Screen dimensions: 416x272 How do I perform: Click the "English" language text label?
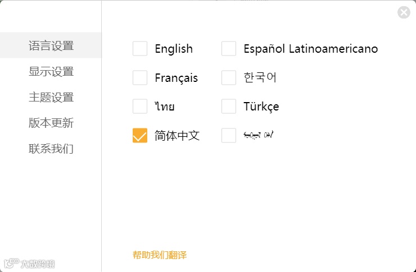click(x=174, y=49)
